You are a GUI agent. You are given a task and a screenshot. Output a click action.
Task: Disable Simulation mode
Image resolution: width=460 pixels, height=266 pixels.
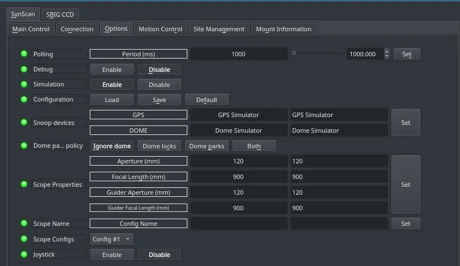159,84
